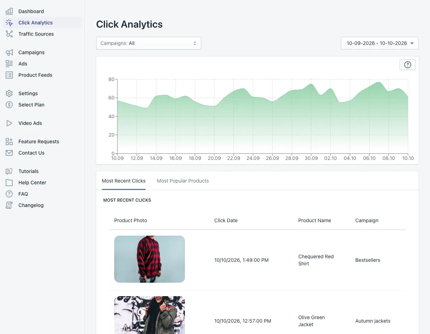
Task: Open the Help Center link
Action: [x=33, y=183]
